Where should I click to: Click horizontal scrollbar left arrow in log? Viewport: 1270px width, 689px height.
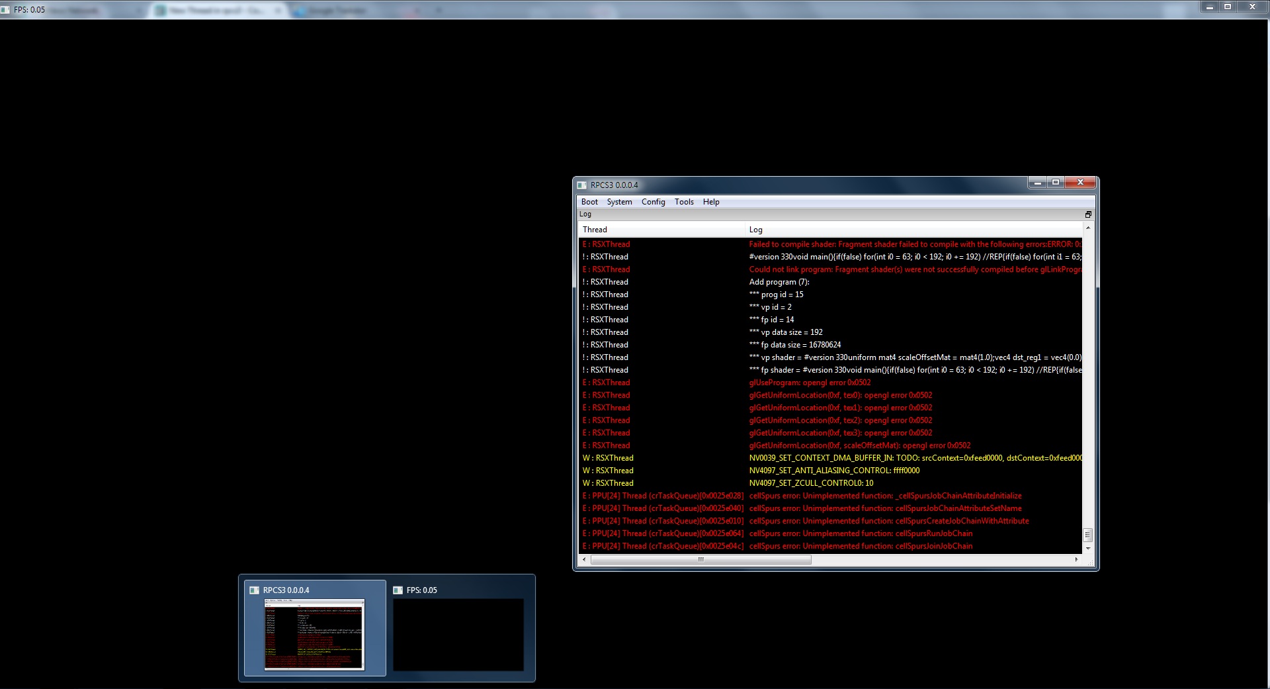point(583,560)
